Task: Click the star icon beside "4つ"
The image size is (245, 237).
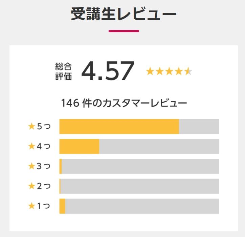Action: pos(32,147)
